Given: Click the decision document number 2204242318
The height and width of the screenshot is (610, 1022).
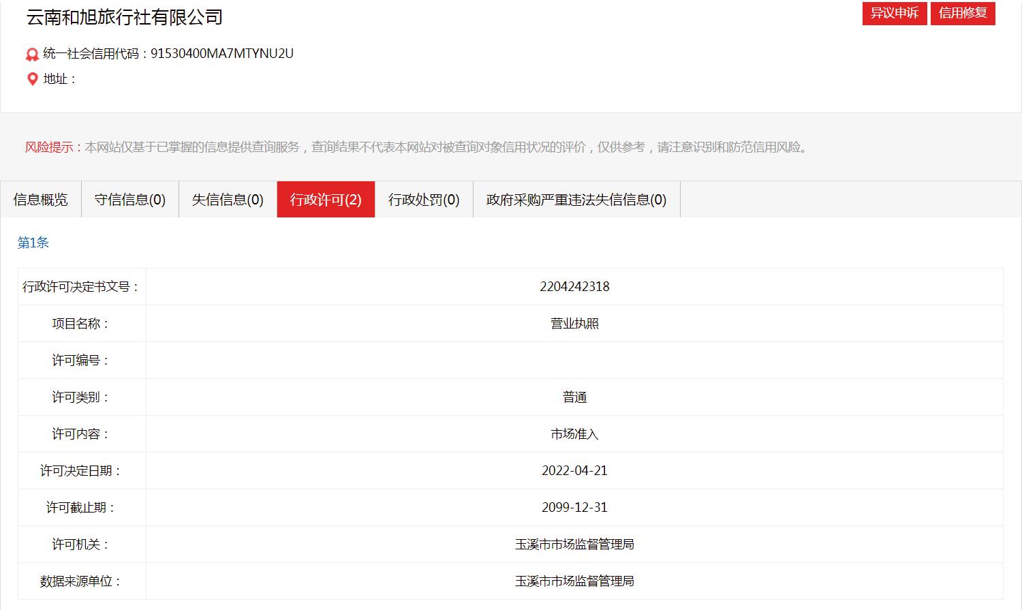Looking at the screenshot, I should (574, 287).
